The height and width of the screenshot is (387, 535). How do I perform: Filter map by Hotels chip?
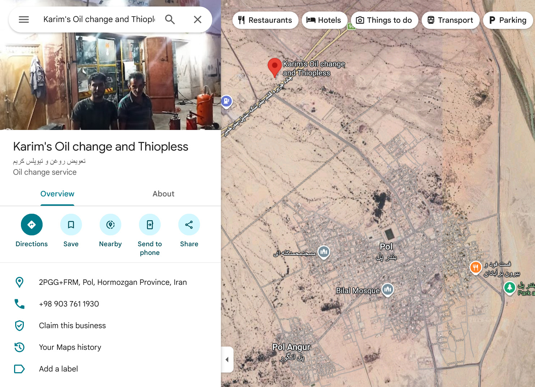tap(324, 20)
